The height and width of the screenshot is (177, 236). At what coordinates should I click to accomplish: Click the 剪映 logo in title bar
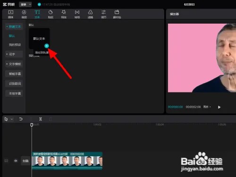pos(9,5)
